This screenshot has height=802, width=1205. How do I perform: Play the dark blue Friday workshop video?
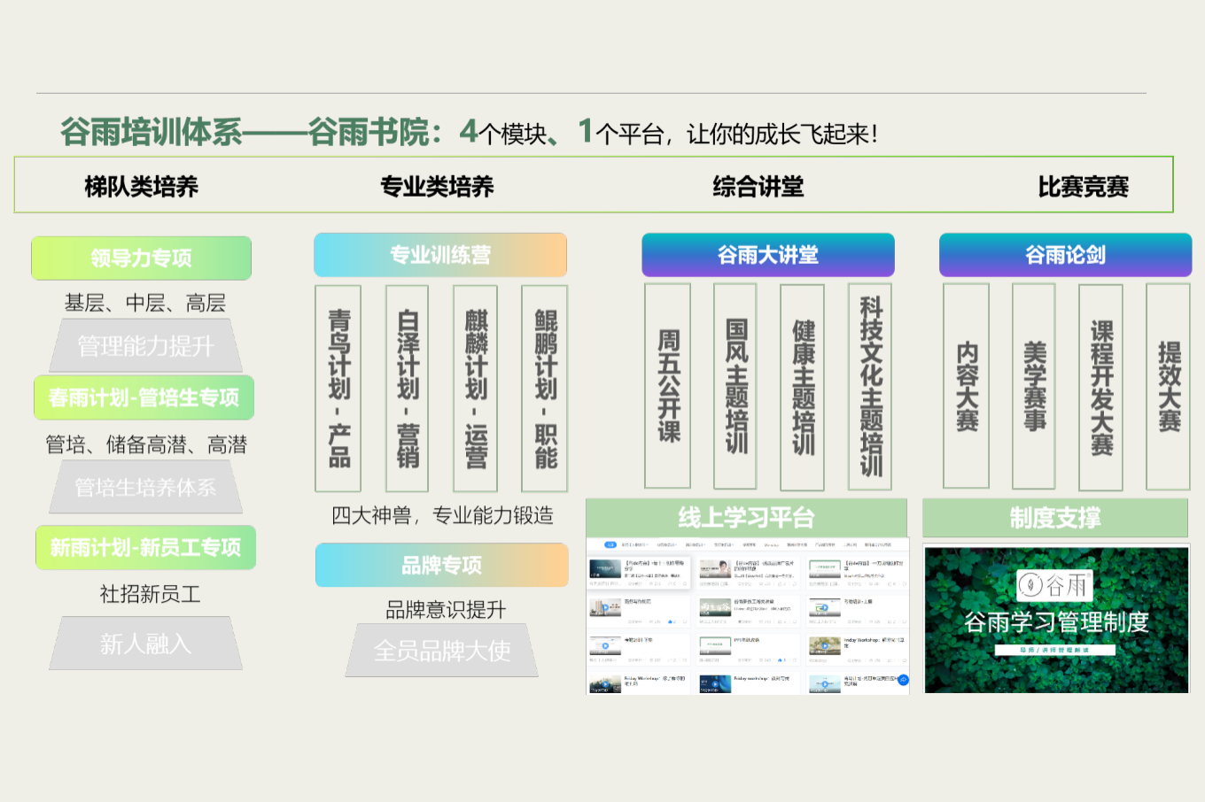pyautogui.click(x=714, y=683)
